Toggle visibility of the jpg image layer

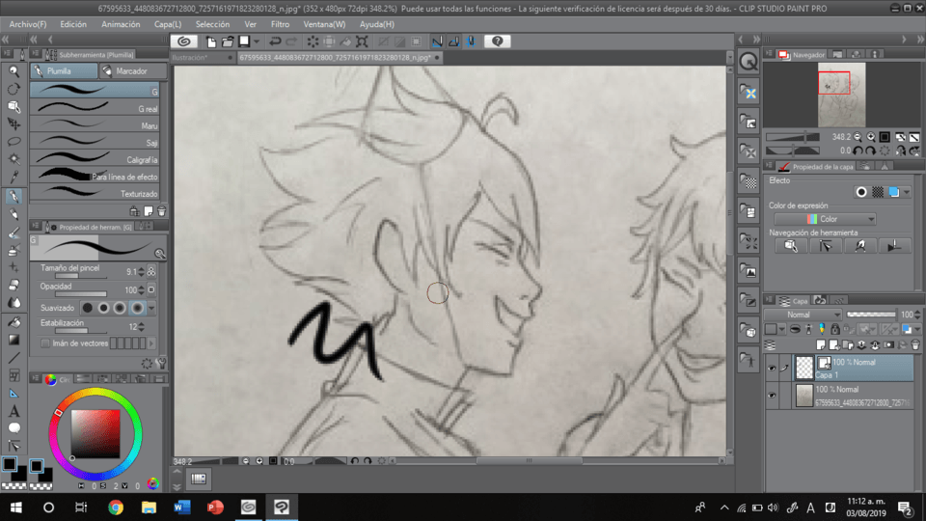772,396
